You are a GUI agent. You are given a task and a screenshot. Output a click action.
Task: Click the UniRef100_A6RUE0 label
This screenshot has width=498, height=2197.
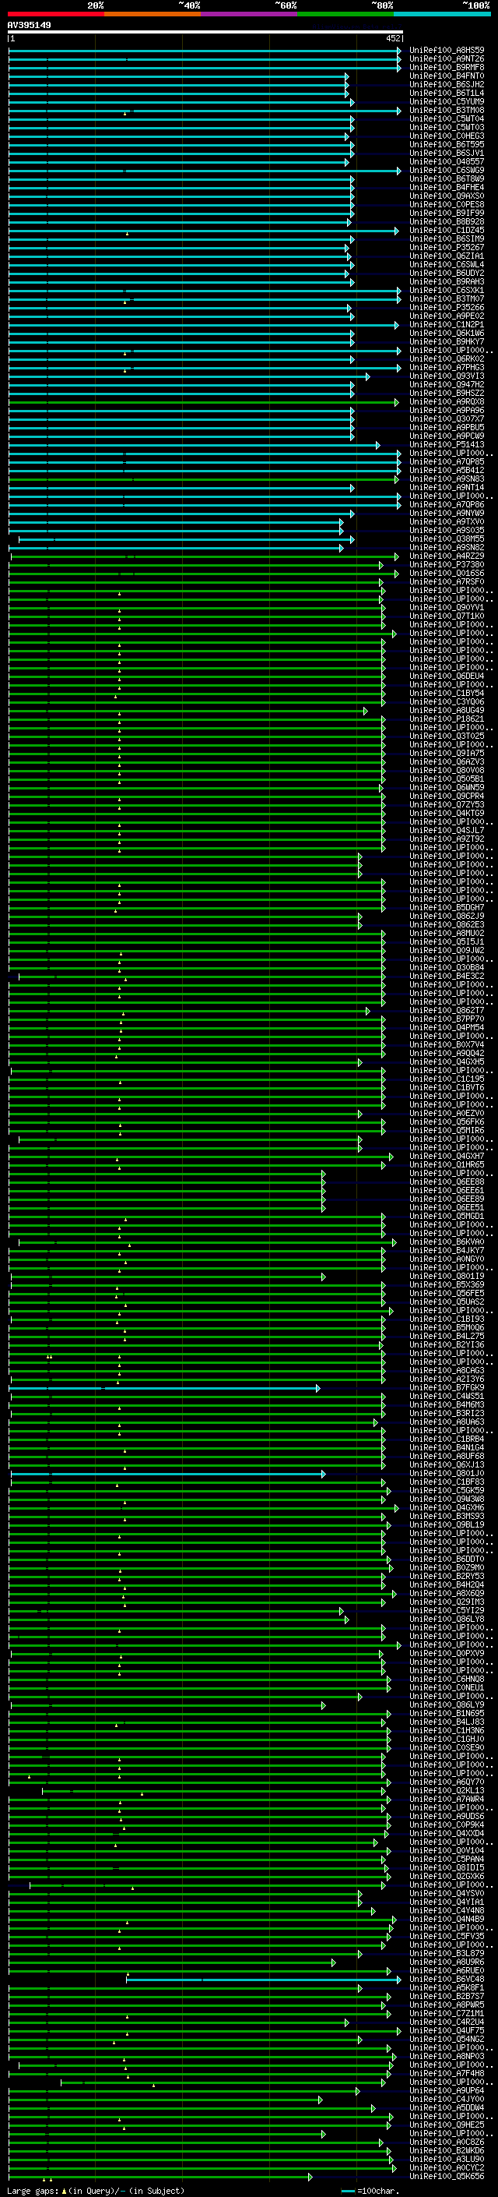coord(447,1971)
